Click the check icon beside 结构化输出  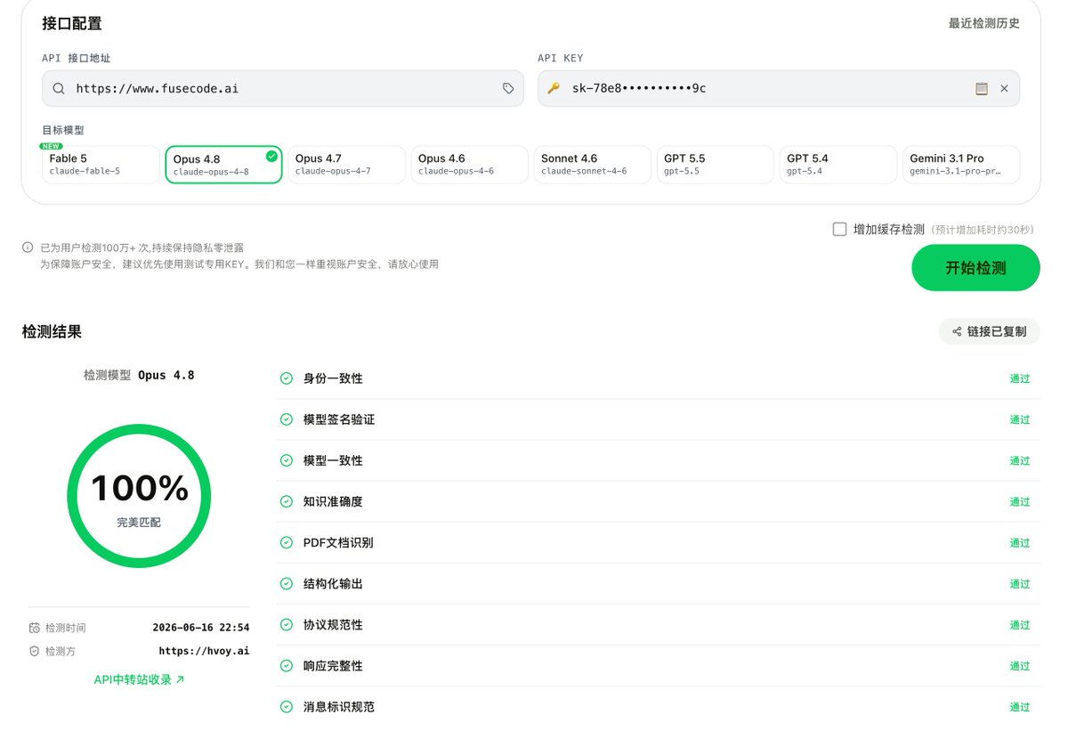click(x=287, y=584)
